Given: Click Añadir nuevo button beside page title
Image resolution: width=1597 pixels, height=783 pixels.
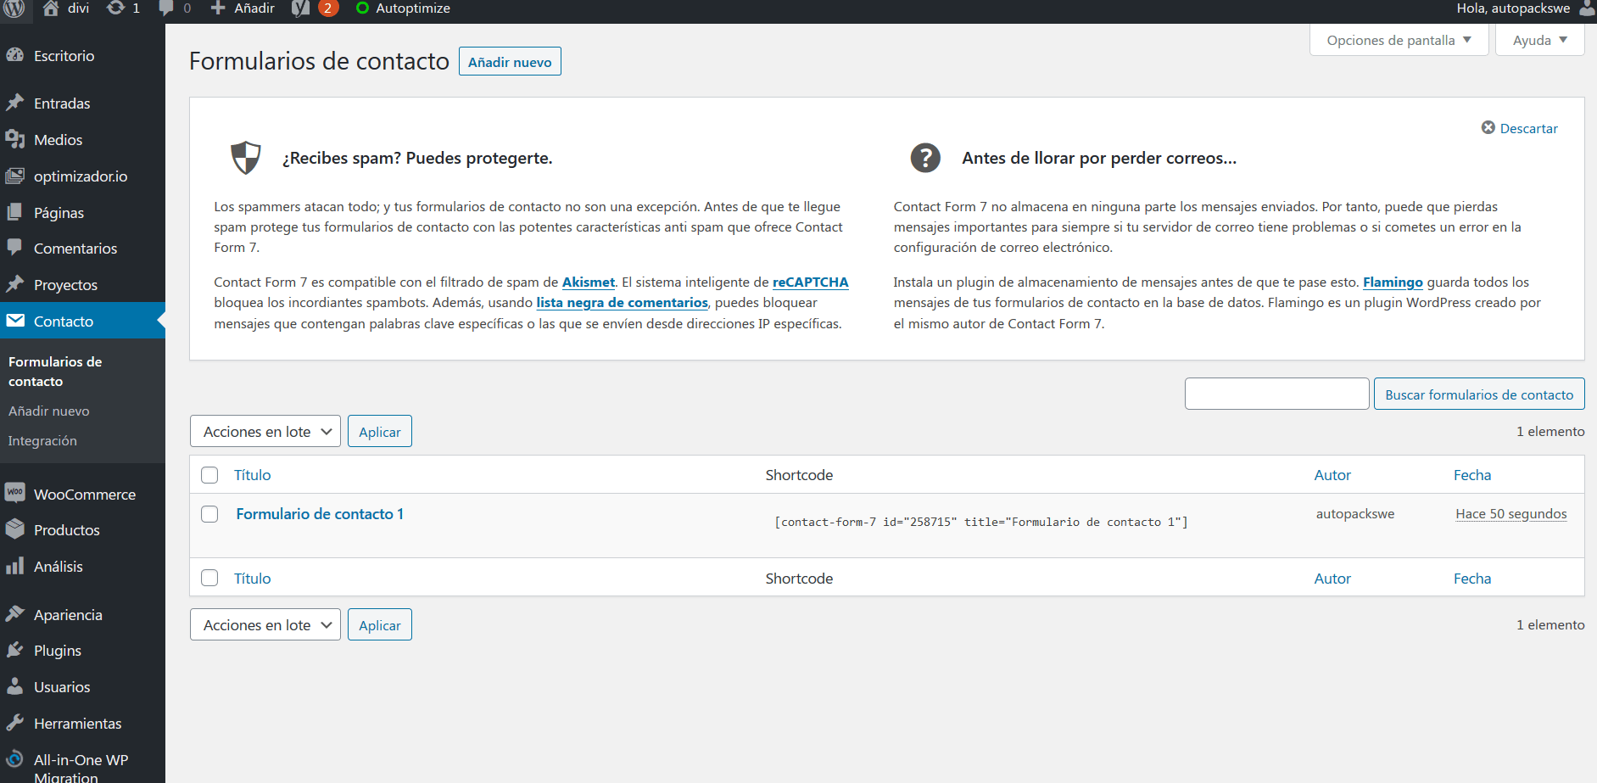Looking at the screenshot, I should 510,61.
